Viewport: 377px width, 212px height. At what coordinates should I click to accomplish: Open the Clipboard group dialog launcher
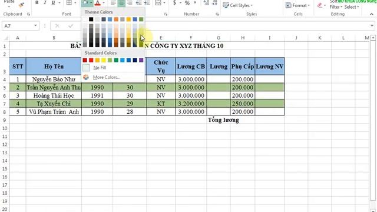[28, 14]
